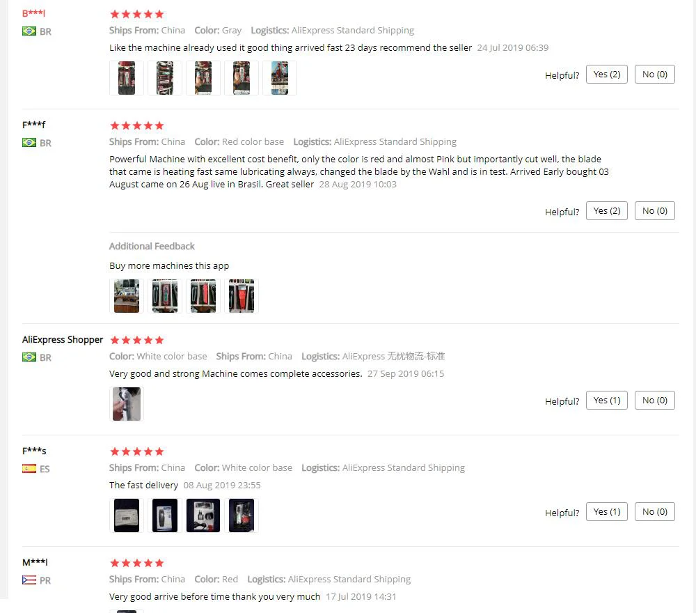Open first photo in F***s's fast delivery review
The width and height of the screenshot is (696, 613).
[x=127, y=515]
